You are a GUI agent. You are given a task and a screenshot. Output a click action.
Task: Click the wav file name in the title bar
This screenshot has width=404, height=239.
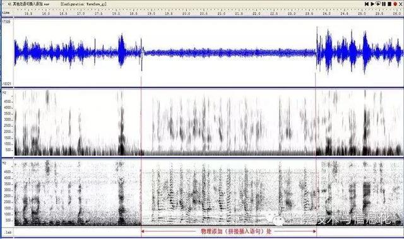pos(29,4)
